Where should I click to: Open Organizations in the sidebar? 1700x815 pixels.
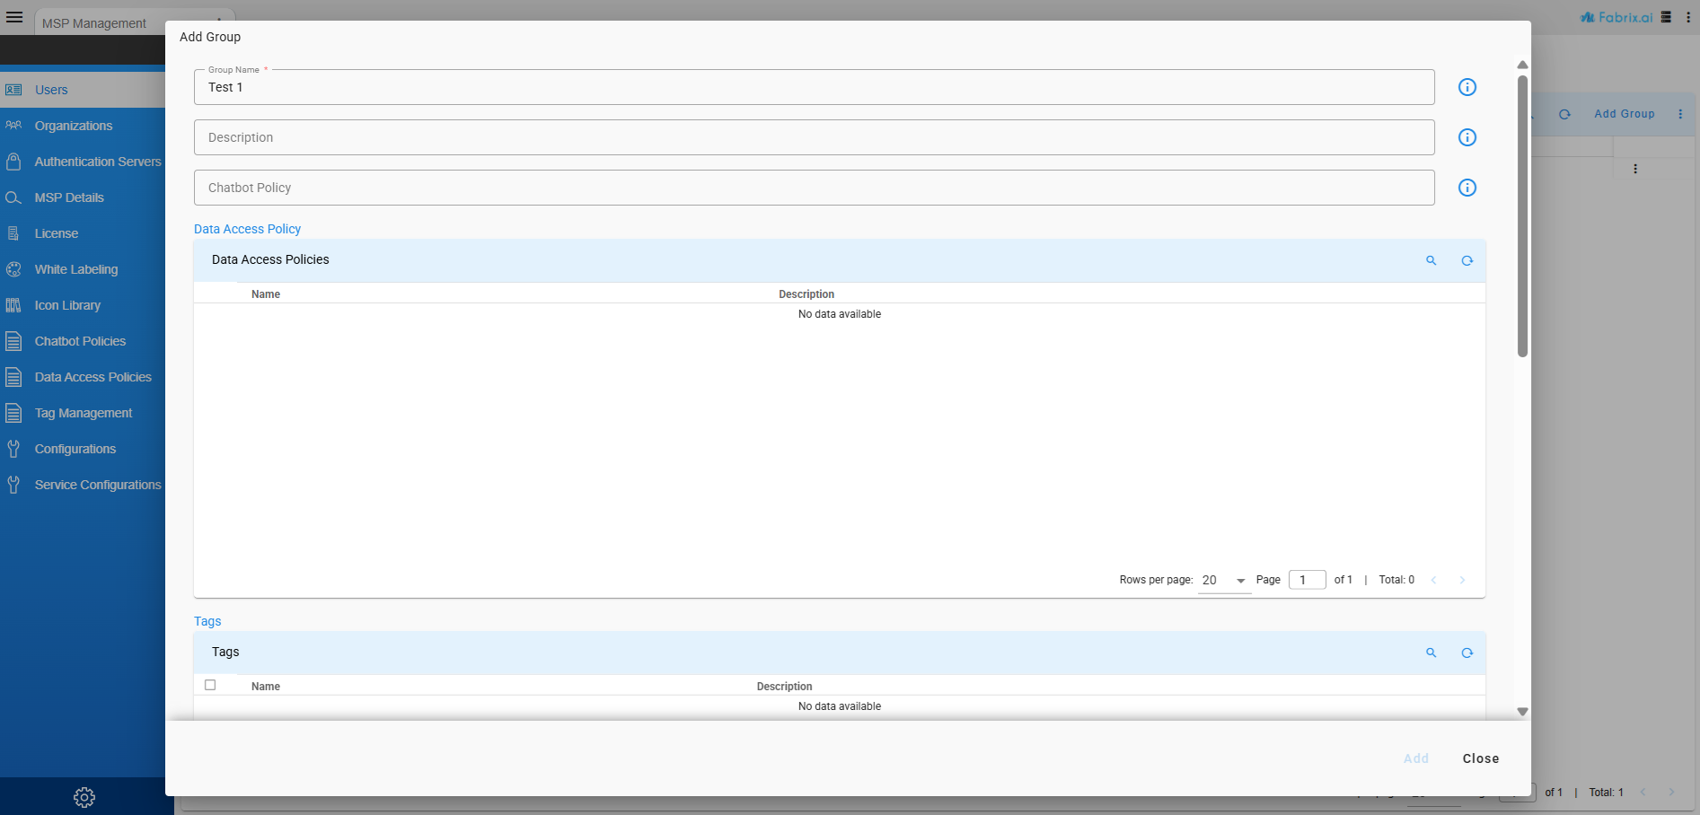74,126
